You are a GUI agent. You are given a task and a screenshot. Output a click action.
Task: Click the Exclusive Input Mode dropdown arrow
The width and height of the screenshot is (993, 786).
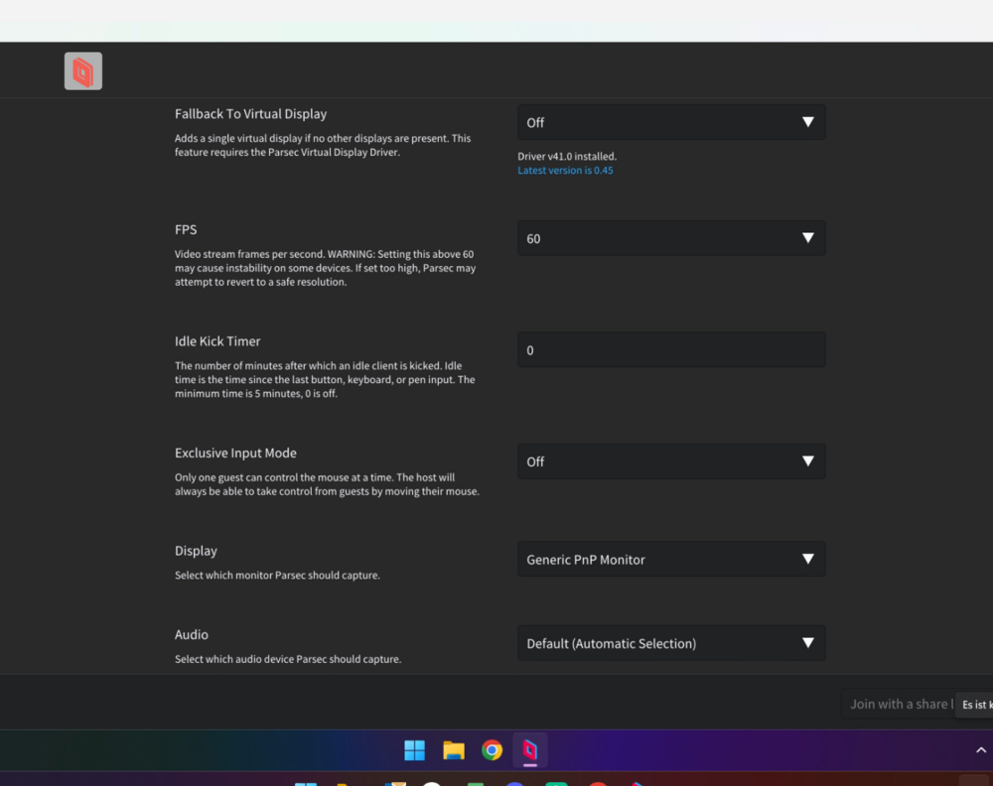click(808, 461)
